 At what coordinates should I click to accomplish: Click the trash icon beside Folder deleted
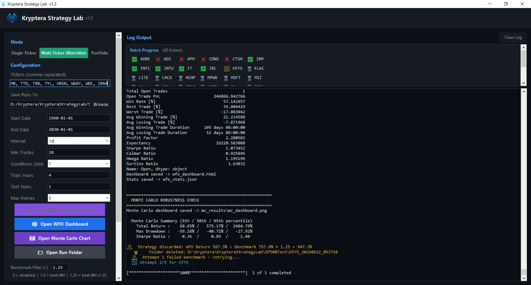pyautogui.click(x=136, y=252)
